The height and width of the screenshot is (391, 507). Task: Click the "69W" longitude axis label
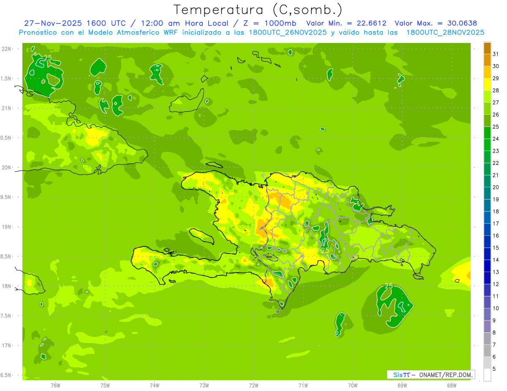coord(402,386)
